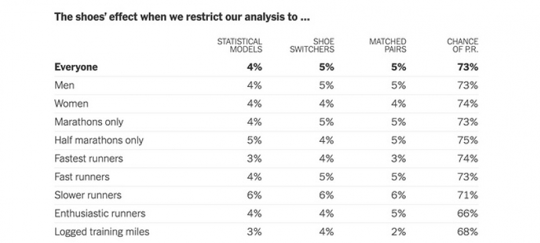Select the Enthusiastic runners row label
The image size is (540, 243).
tap(100, 214)
